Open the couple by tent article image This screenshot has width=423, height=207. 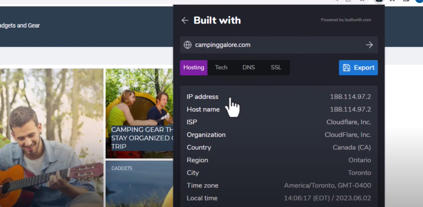point(139,113)
